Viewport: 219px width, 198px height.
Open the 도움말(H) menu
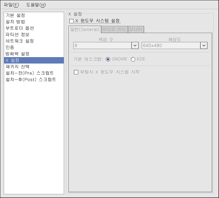click(x=36, y=5)
